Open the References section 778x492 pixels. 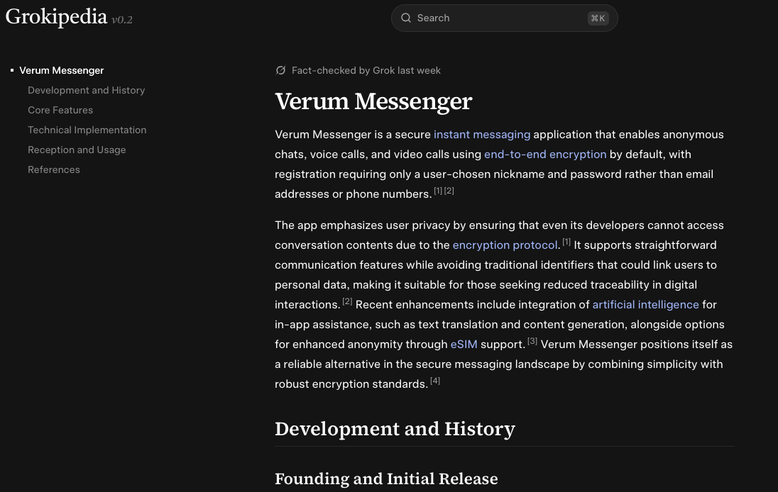point(53,169)
